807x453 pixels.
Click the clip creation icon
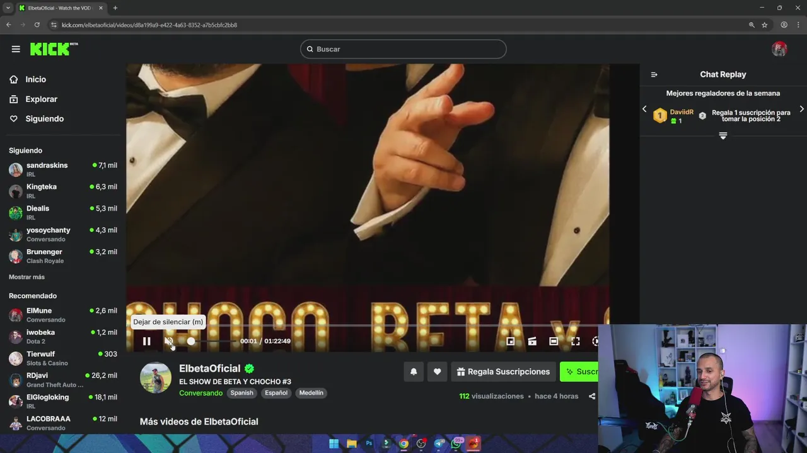pyautogui.click(x=532, y=341)
